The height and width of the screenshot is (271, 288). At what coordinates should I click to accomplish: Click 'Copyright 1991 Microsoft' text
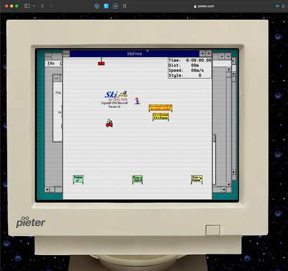coord(114,103)
